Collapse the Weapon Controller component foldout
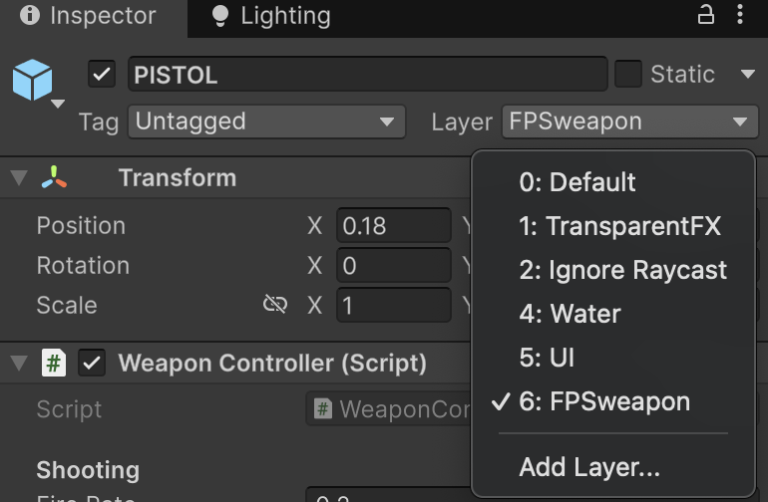The height and width of the screenshot is (502, 768). pos(18,364)
